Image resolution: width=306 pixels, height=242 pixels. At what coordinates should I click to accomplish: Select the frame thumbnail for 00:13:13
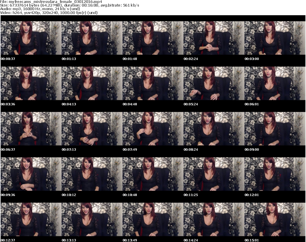pyautogui.click(x=92, y=220)
